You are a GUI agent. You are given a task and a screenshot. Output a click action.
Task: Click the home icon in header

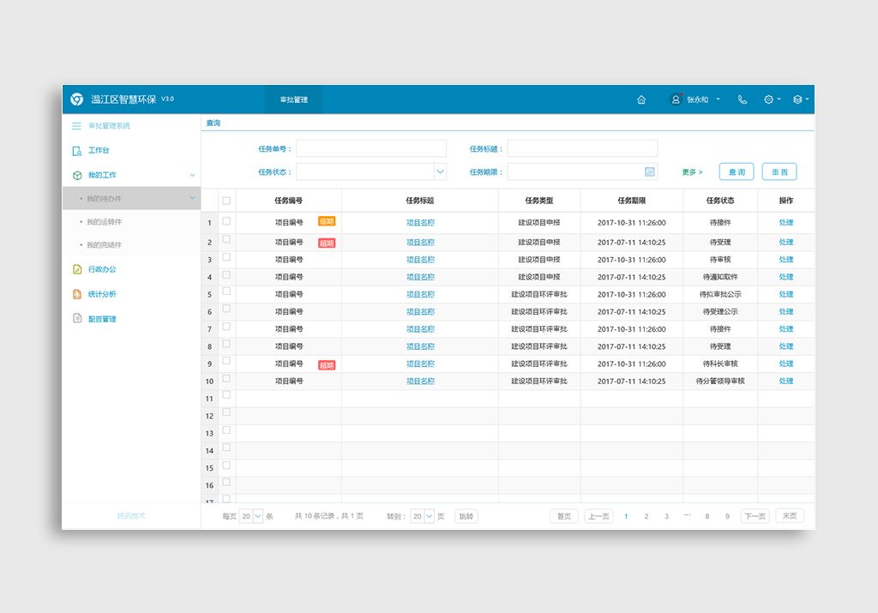pyautogui.click(x=641, y=99)
